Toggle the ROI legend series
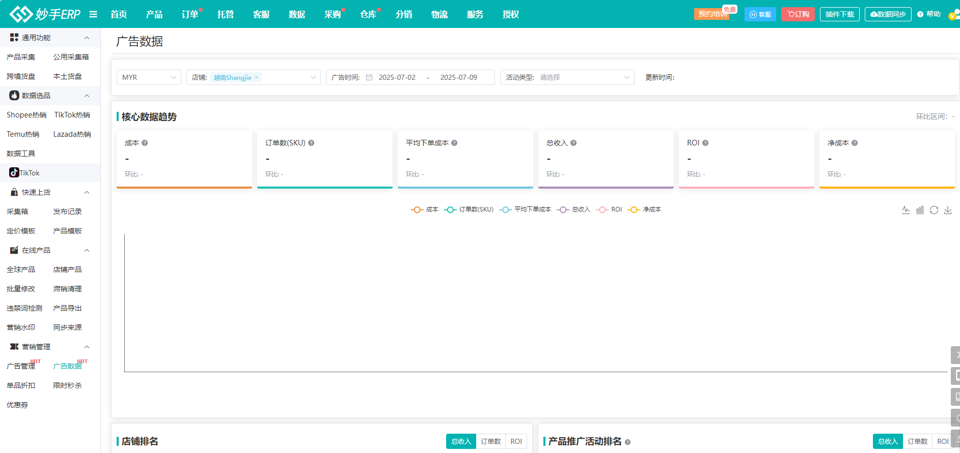The image size is (960, 453). pyautogui.click(x=609, y=209)
